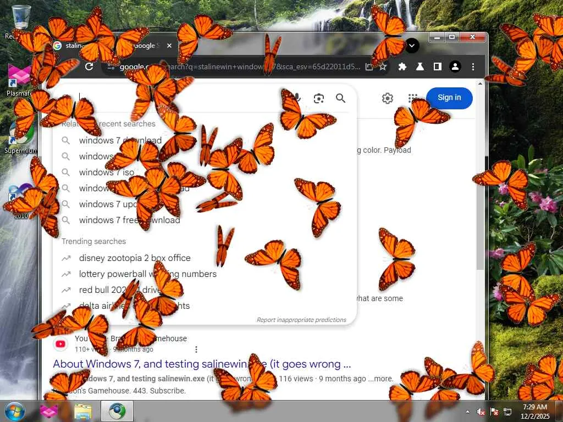The image size is (563, 422).
Task: Open "About Windows 7, and testing salinewin" result
Action: click(x=202, y=364)
